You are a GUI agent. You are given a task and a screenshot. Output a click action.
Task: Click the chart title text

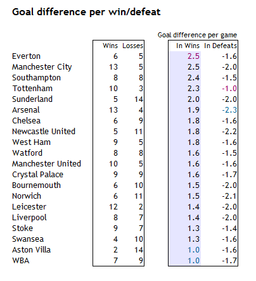[x=86, y=12]
